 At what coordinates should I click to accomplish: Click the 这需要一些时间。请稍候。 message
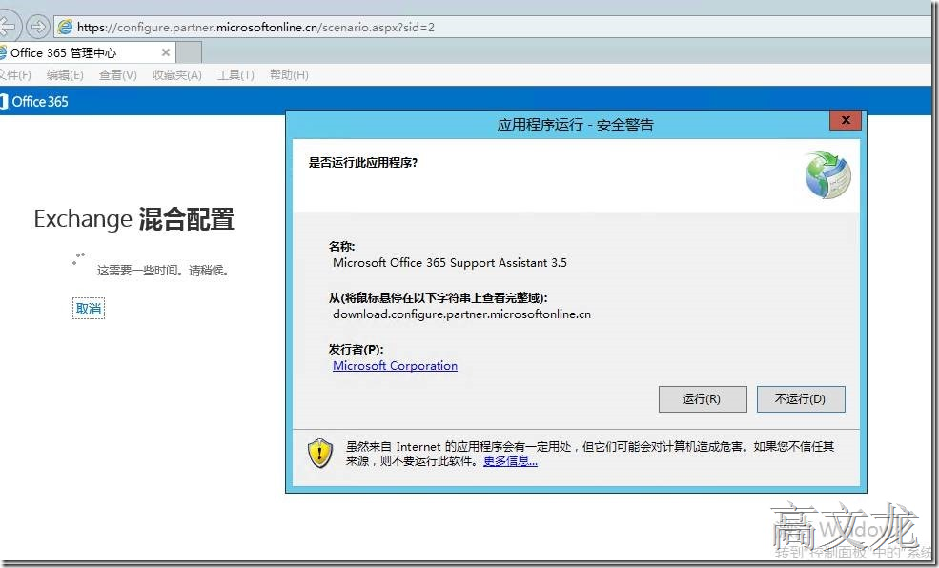click(163, 271)
